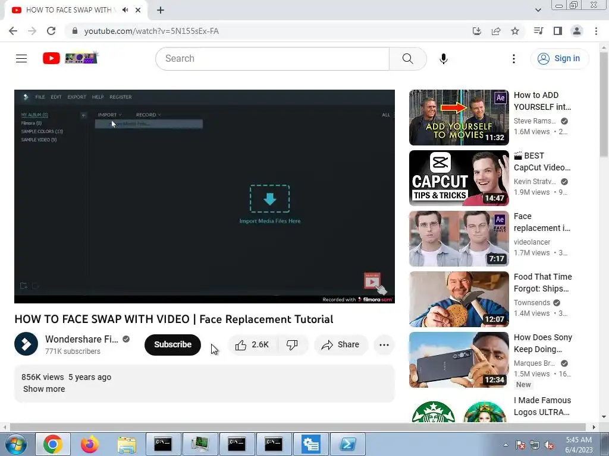
Task: Expand Chrome tab search dropdown
Action: (538, 10)
